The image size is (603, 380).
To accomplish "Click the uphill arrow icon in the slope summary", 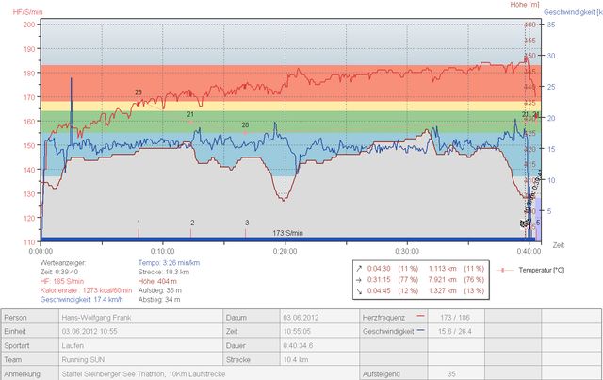I will (x=360, y=267).
